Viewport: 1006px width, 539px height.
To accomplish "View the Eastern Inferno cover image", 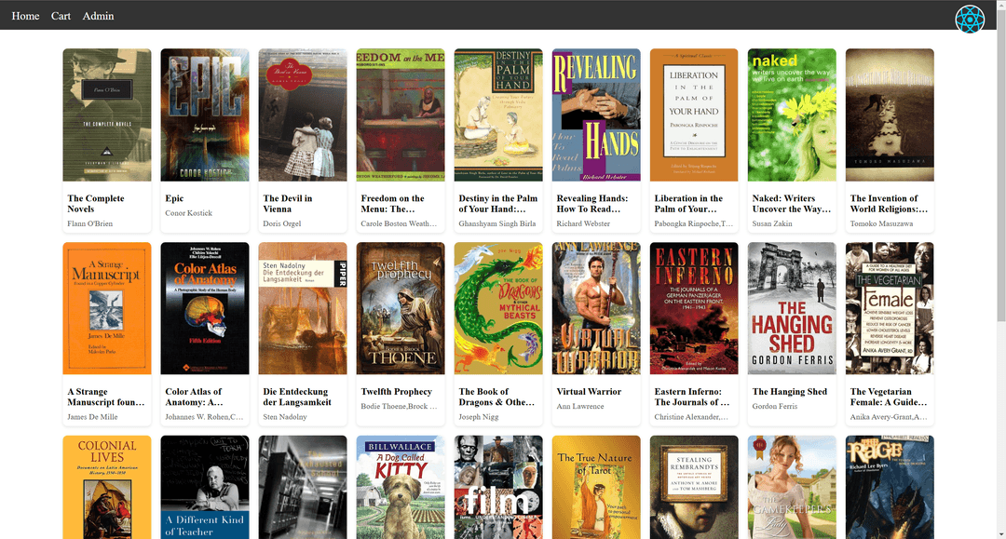I will point(694,308).
